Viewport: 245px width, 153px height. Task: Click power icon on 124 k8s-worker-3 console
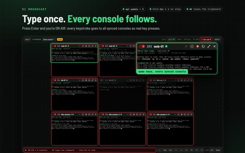pyautogui.click(x=179, y=114)
